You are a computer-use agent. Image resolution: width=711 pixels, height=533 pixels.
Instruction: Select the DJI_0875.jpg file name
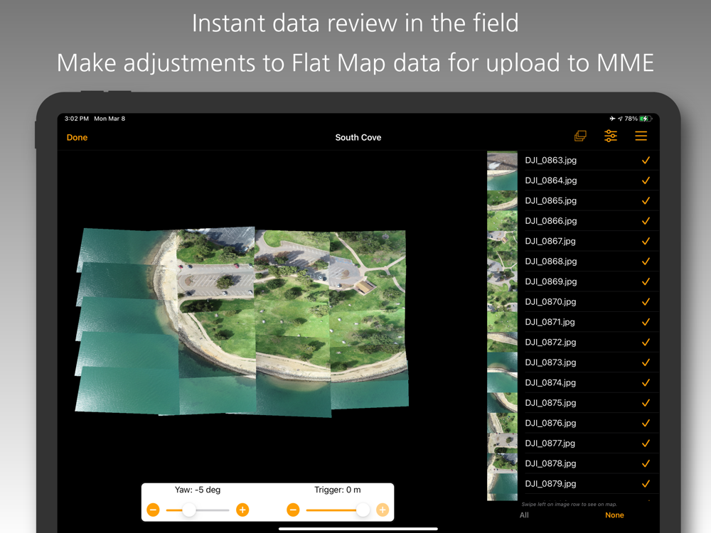click(x=550, y=403)
